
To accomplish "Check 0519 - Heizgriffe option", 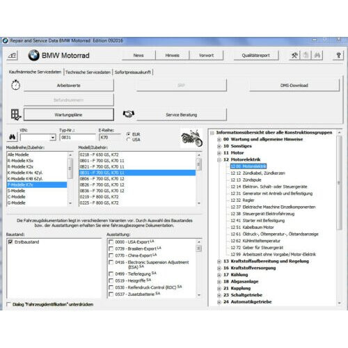I will [x=111, y=280].
